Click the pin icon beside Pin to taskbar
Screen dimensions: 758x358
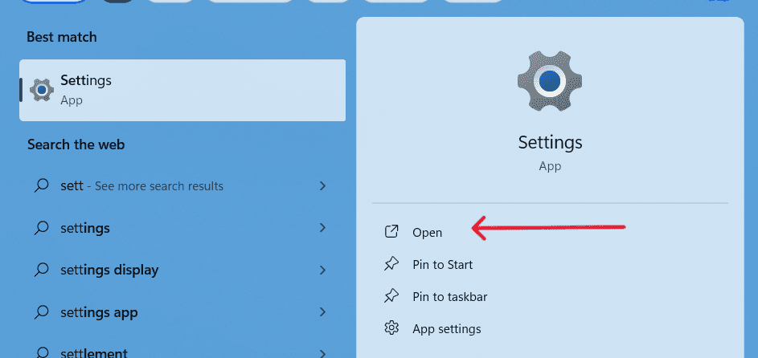pyautogui.click(x=391, y=296)
